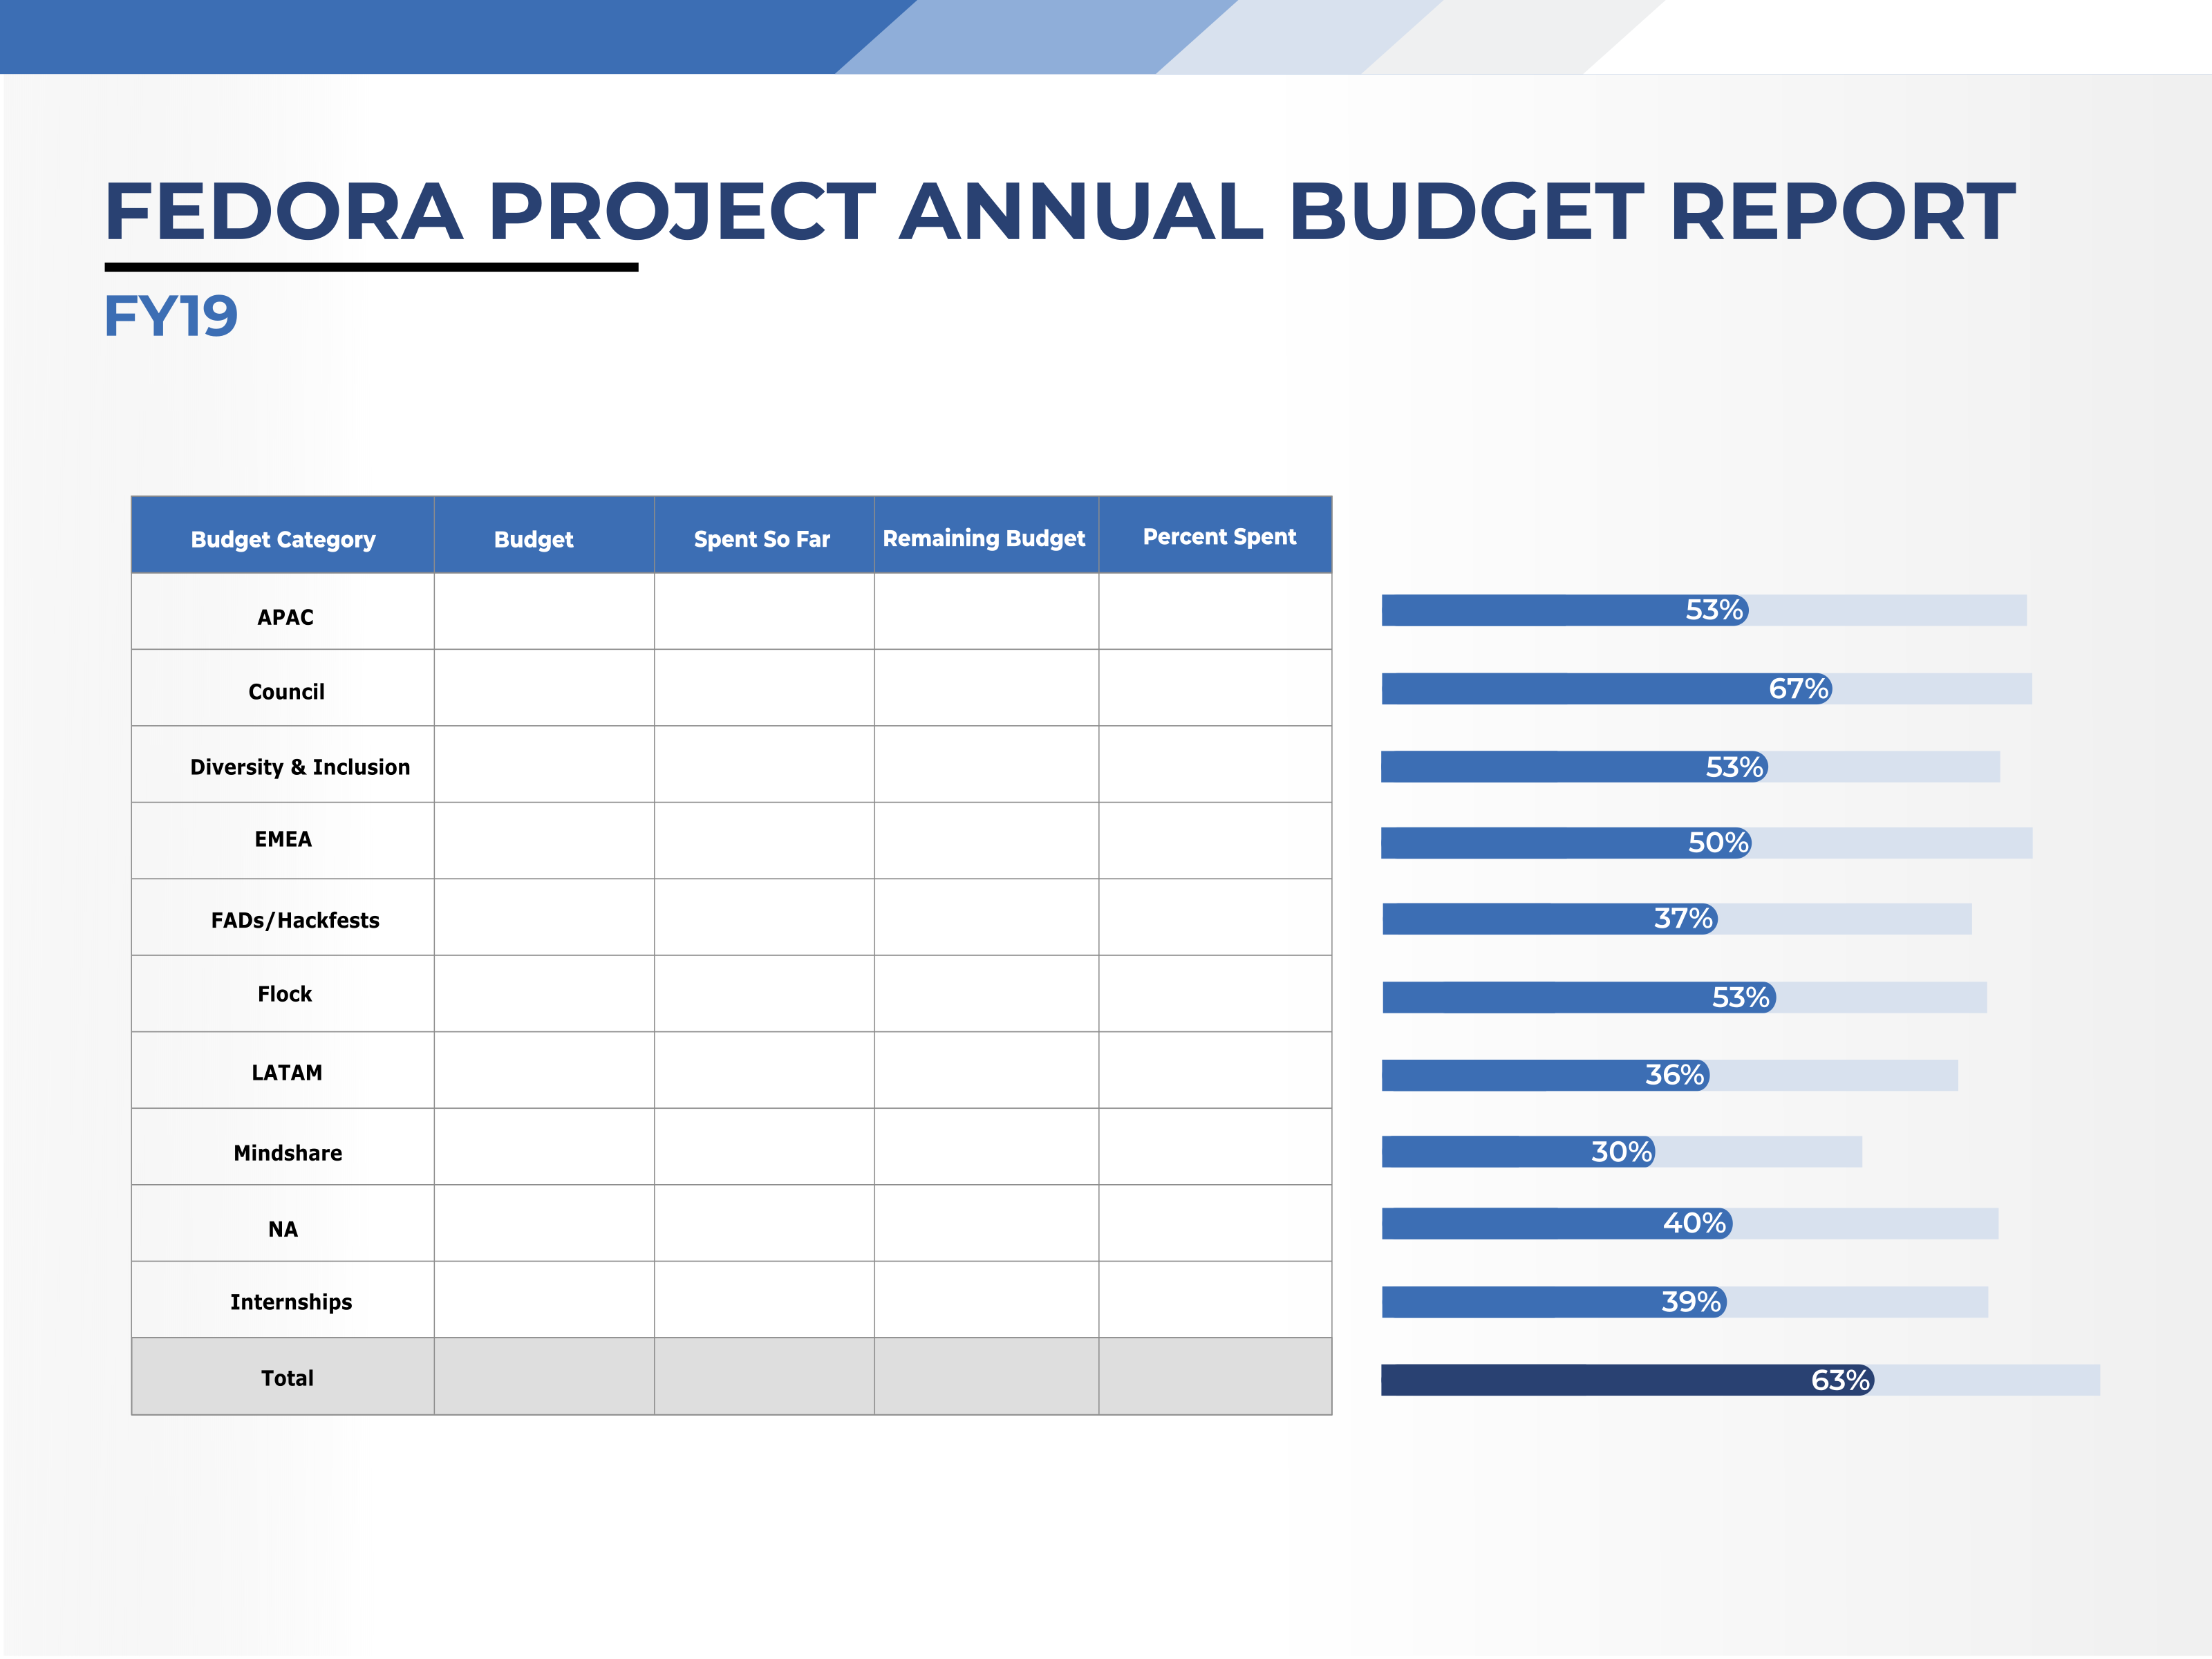Click the 'NA' row label
Viewport: 2212px width, 1659px height.
[x=283, y=1229]
